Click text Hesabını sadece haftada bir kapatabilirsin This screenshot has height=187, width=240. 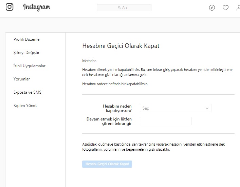coord(115,84)
